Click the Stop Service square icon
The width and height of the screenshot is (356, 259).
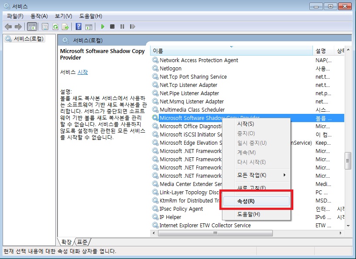(112, 27)
